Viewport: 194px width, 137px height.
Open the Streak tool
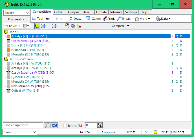click(124, 19)
